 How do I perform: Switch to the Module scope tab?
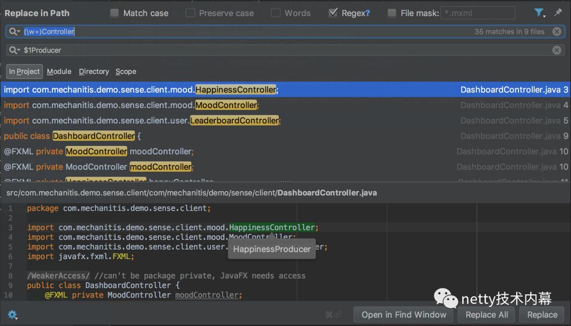[59, 71]
